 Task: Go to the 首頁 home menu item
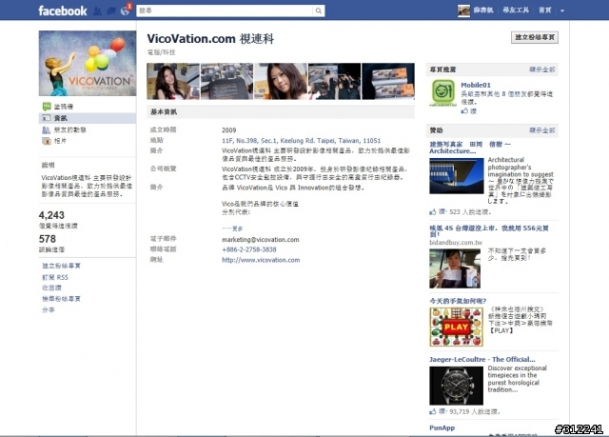[x=545, y=10]
